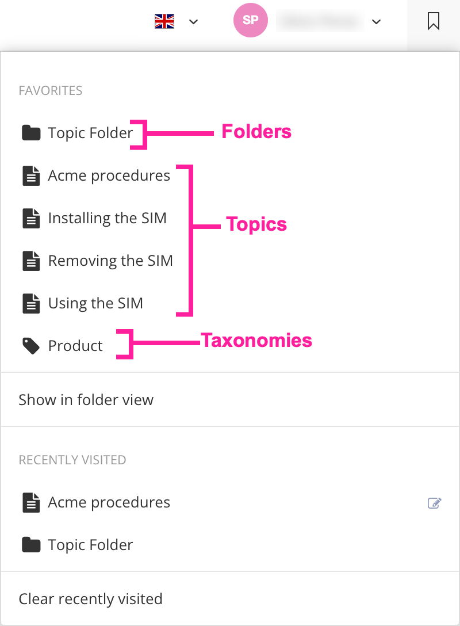Click the SP avatar circle
This screenshot has height=626, width=460.
coord(250,20)
